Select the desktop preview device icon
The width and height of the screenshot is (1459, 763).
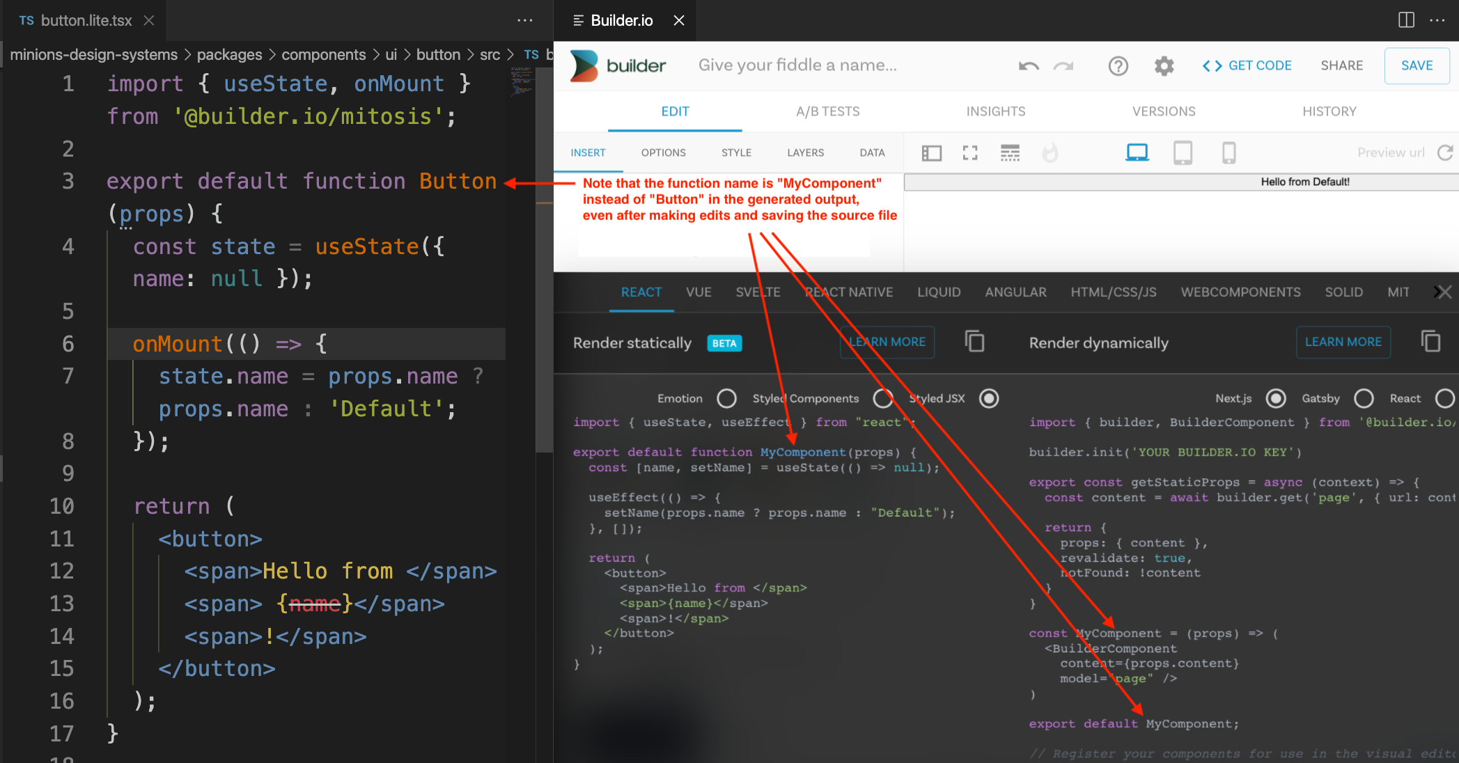(x=1137, y=152)
